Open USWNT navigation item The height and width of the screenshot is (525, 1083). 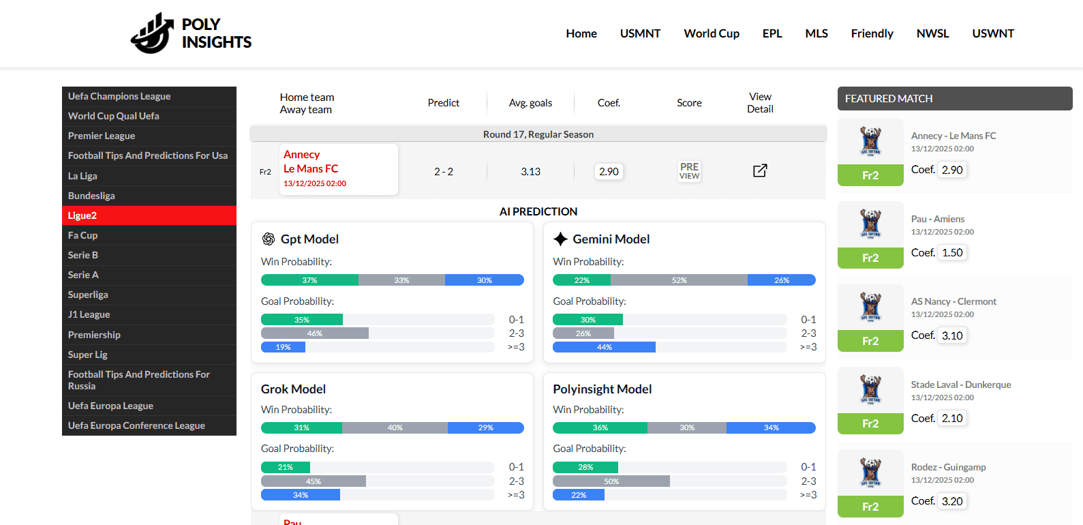coord(993,33)
